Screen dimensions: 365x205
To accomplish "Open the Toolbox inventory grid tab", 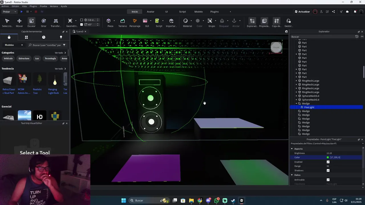I will pyautogui.click(x=26, y=37).
